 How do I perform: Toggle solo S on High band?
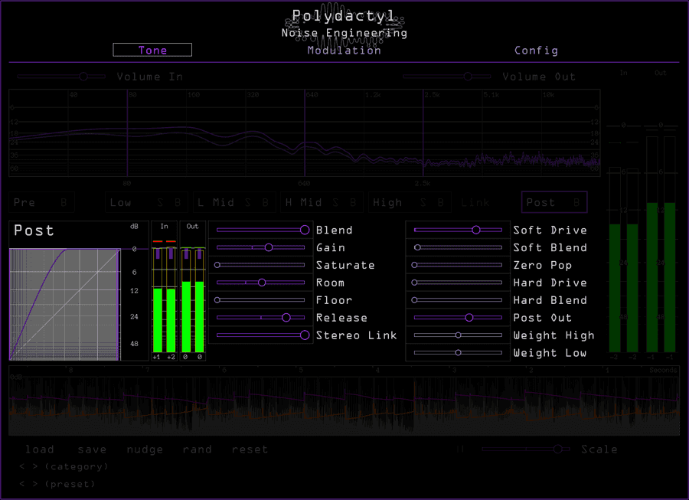pos(423,203)
